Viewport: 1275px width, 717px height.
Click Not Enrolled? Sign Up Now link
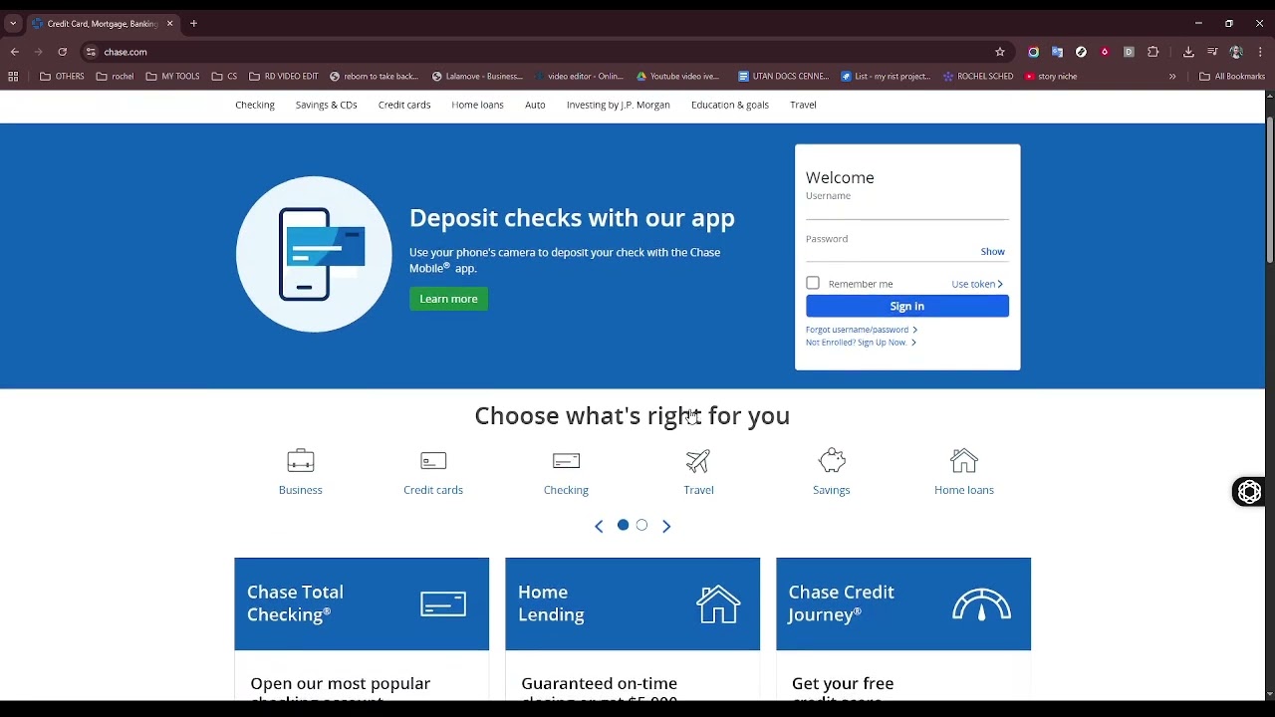tap(861, 343)
